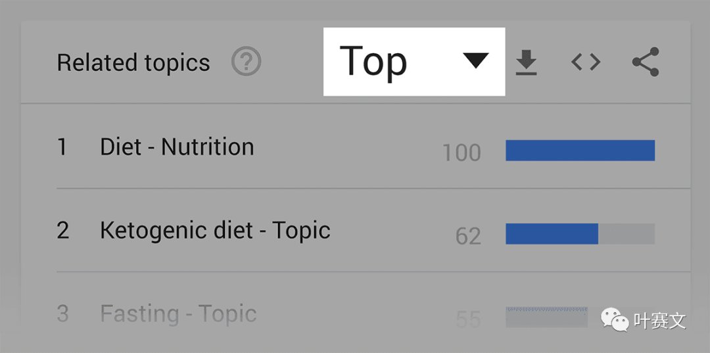Click the score value 100
This screenshot has height=353, width=710.
[461, 153]
